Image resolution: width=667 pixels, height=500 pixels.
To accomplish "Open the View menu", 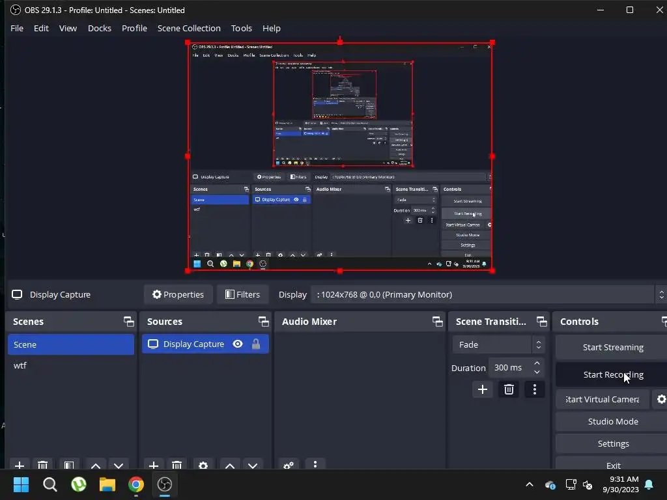I will pyautogui.click(x=68, y=28).
